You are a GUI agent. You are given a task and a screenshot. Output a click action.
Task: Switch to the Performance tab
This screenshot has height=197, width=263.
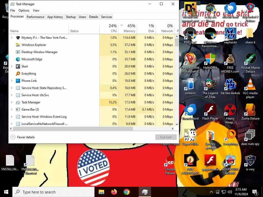35,17
